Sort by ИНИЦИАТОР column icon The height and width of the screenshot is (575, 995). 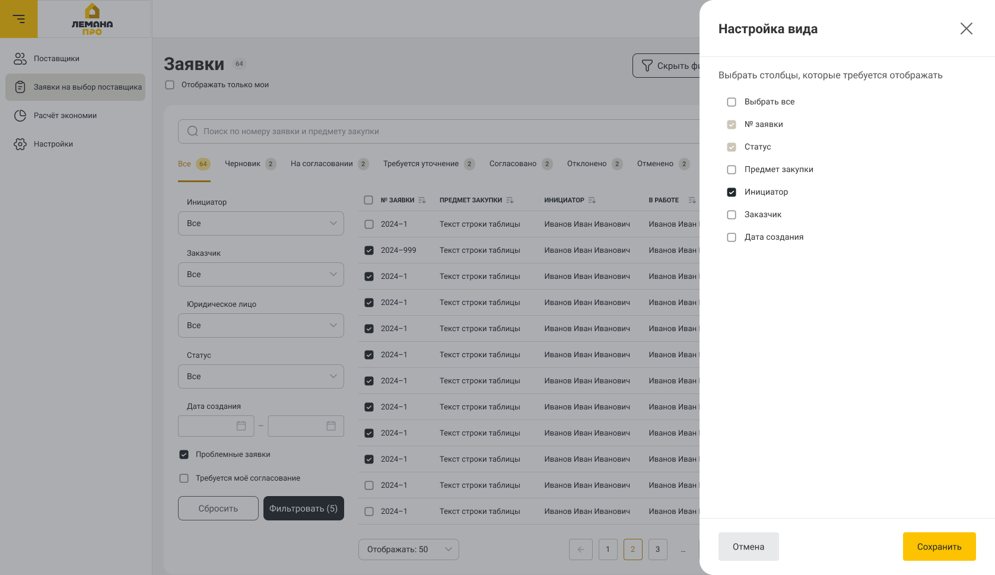tap(592, 201)
